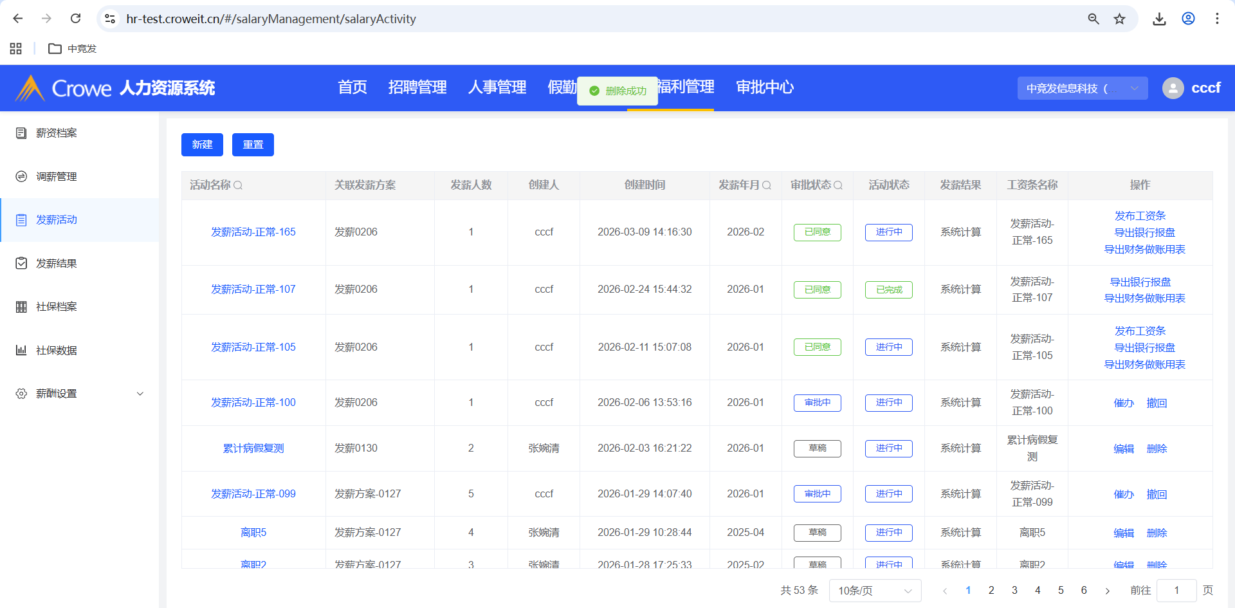Click the cccf user avatar icon
1235x608 pixels.
point(1173,88)
